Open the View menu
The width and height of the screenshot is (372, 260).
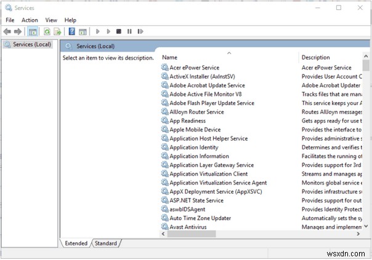(x=52, y=20)
